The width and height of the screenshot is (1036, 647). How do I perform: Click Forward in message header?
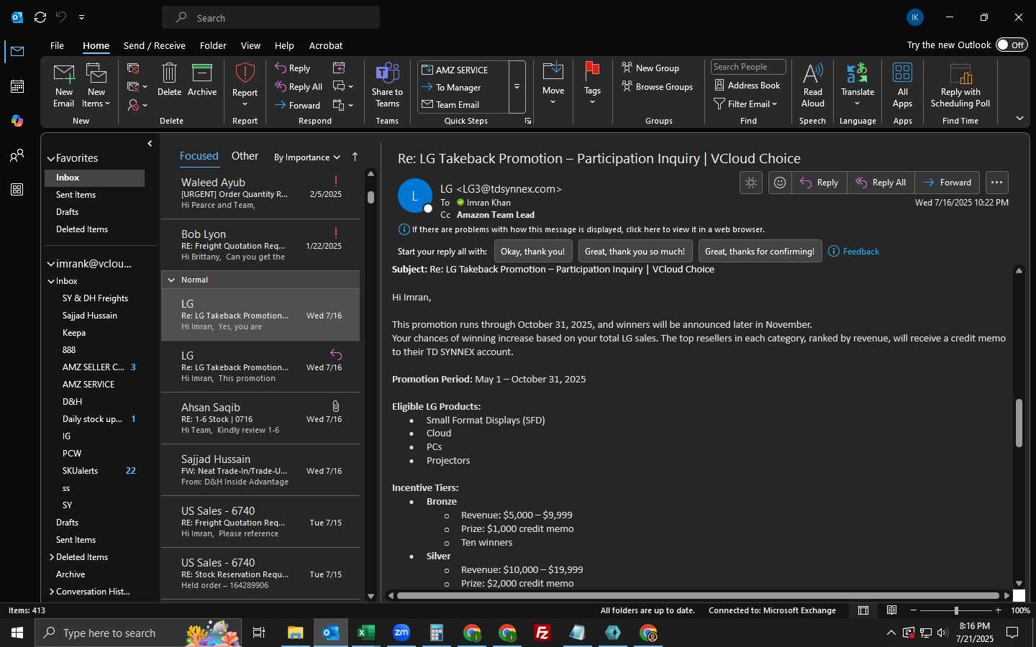(x=947, y=183)
